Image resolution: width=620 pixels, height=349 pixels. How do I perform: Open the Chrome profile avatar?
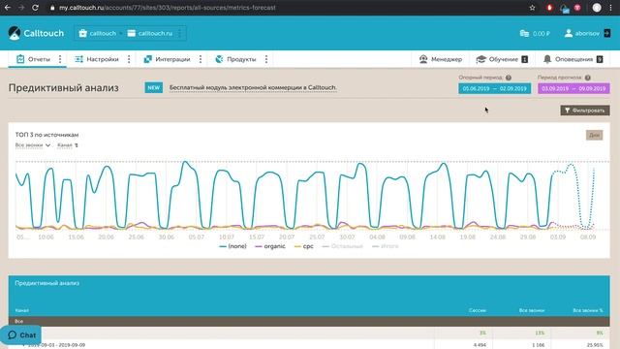pos(597,8)
